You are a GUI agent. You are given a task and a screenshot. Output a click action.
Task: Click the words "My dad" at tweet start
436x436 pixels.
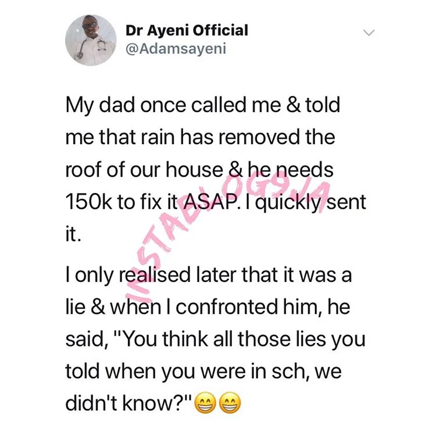pyautogui.click(x=100, y=106)
